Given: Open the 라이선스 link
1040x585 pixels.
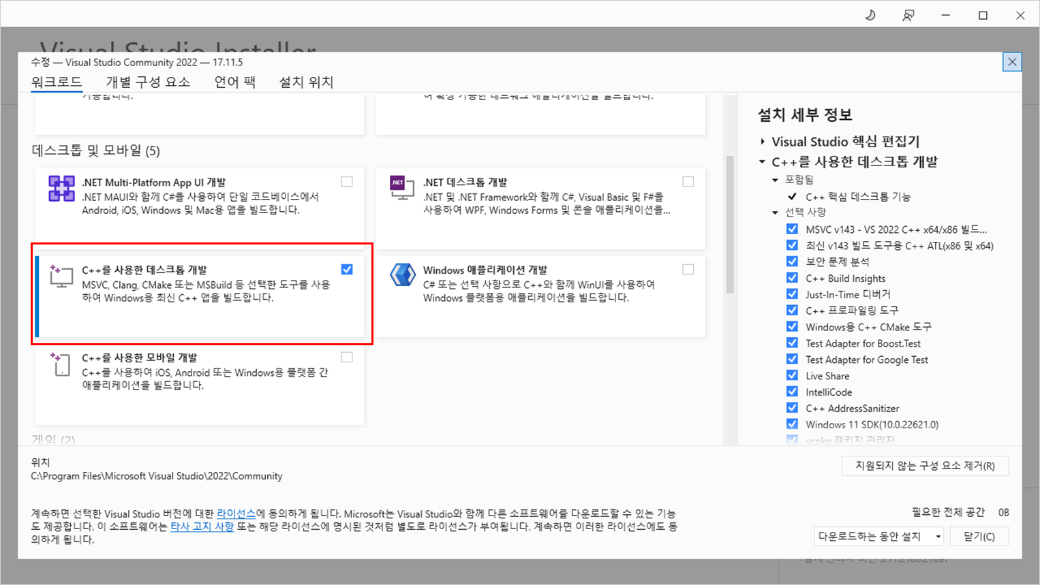Looking at the screenshot, I should pyautogui.click(x=236, y=513).
